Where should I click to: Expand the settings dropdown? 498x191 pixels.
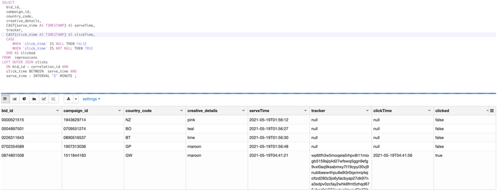[92, 99]
